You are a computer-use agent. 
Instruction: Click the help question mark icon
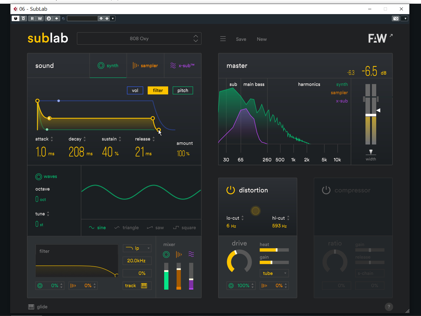(389, 307)
